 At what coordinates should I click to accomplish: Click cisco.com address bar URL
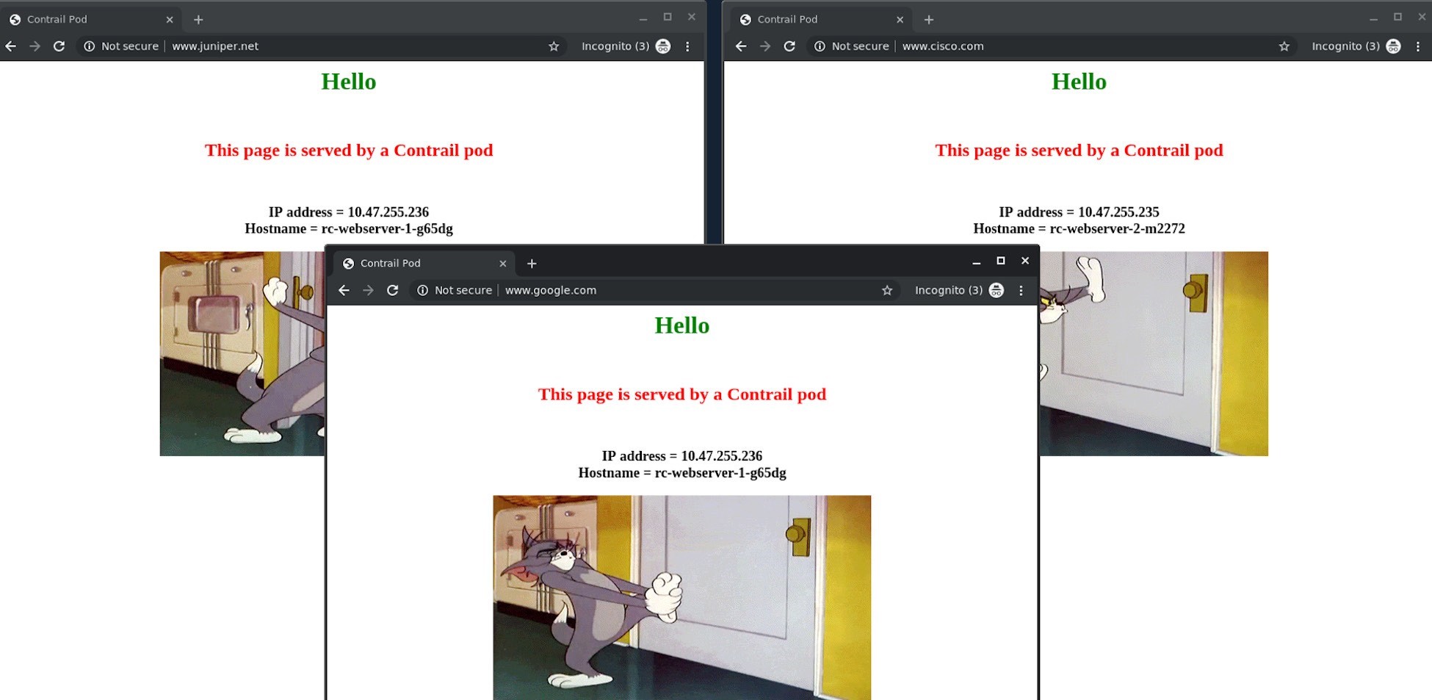coord(943,46)
